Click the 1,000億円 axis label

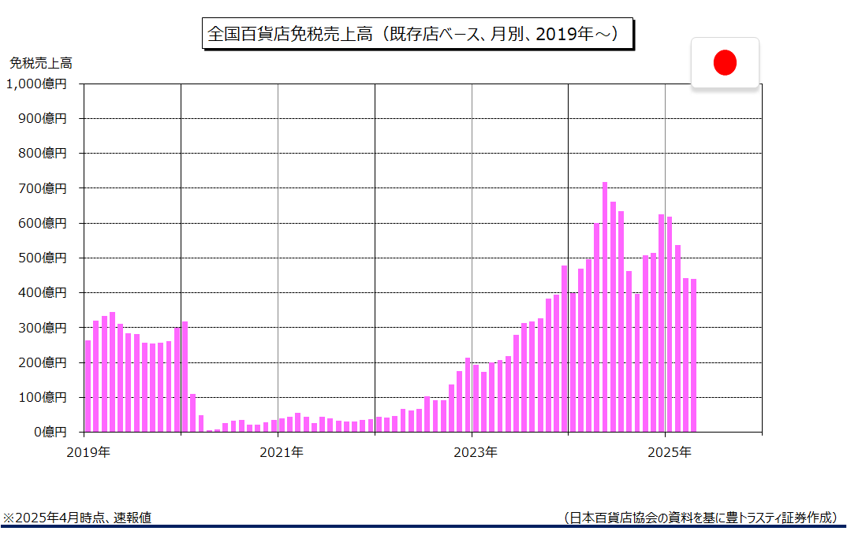tap(36, 84)
